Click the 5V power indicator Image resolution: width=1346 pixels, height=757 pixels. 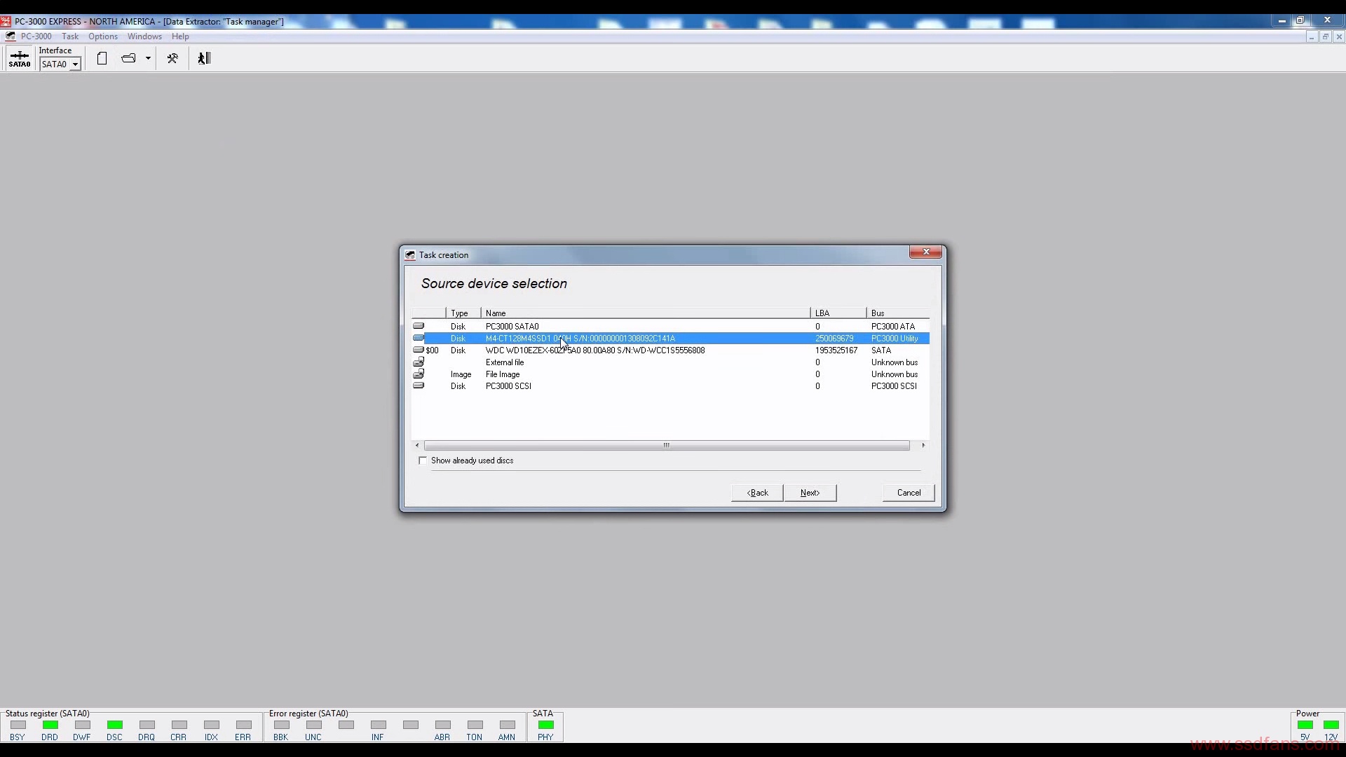pos(1305,725)
